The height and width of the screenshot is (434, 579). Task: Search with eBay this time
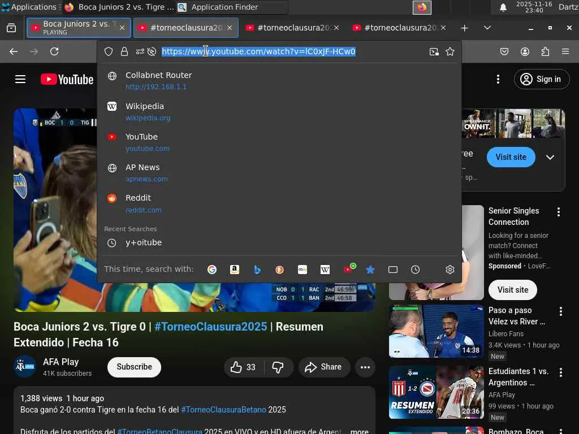click(x=303, y=270)
